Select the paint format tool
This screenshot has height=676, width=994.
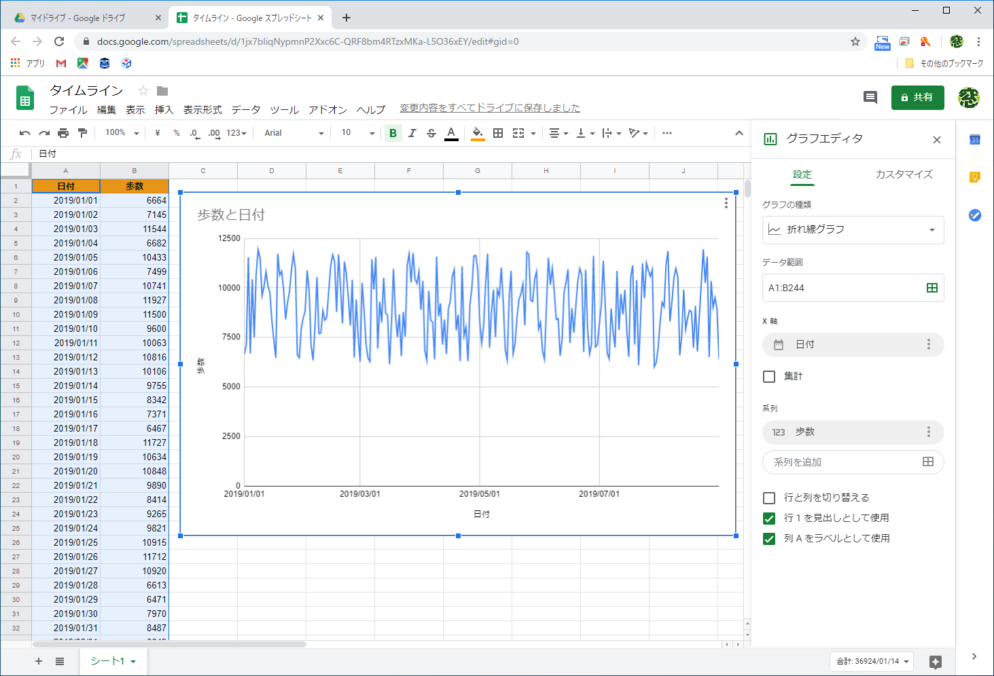[x=82, y=133]
